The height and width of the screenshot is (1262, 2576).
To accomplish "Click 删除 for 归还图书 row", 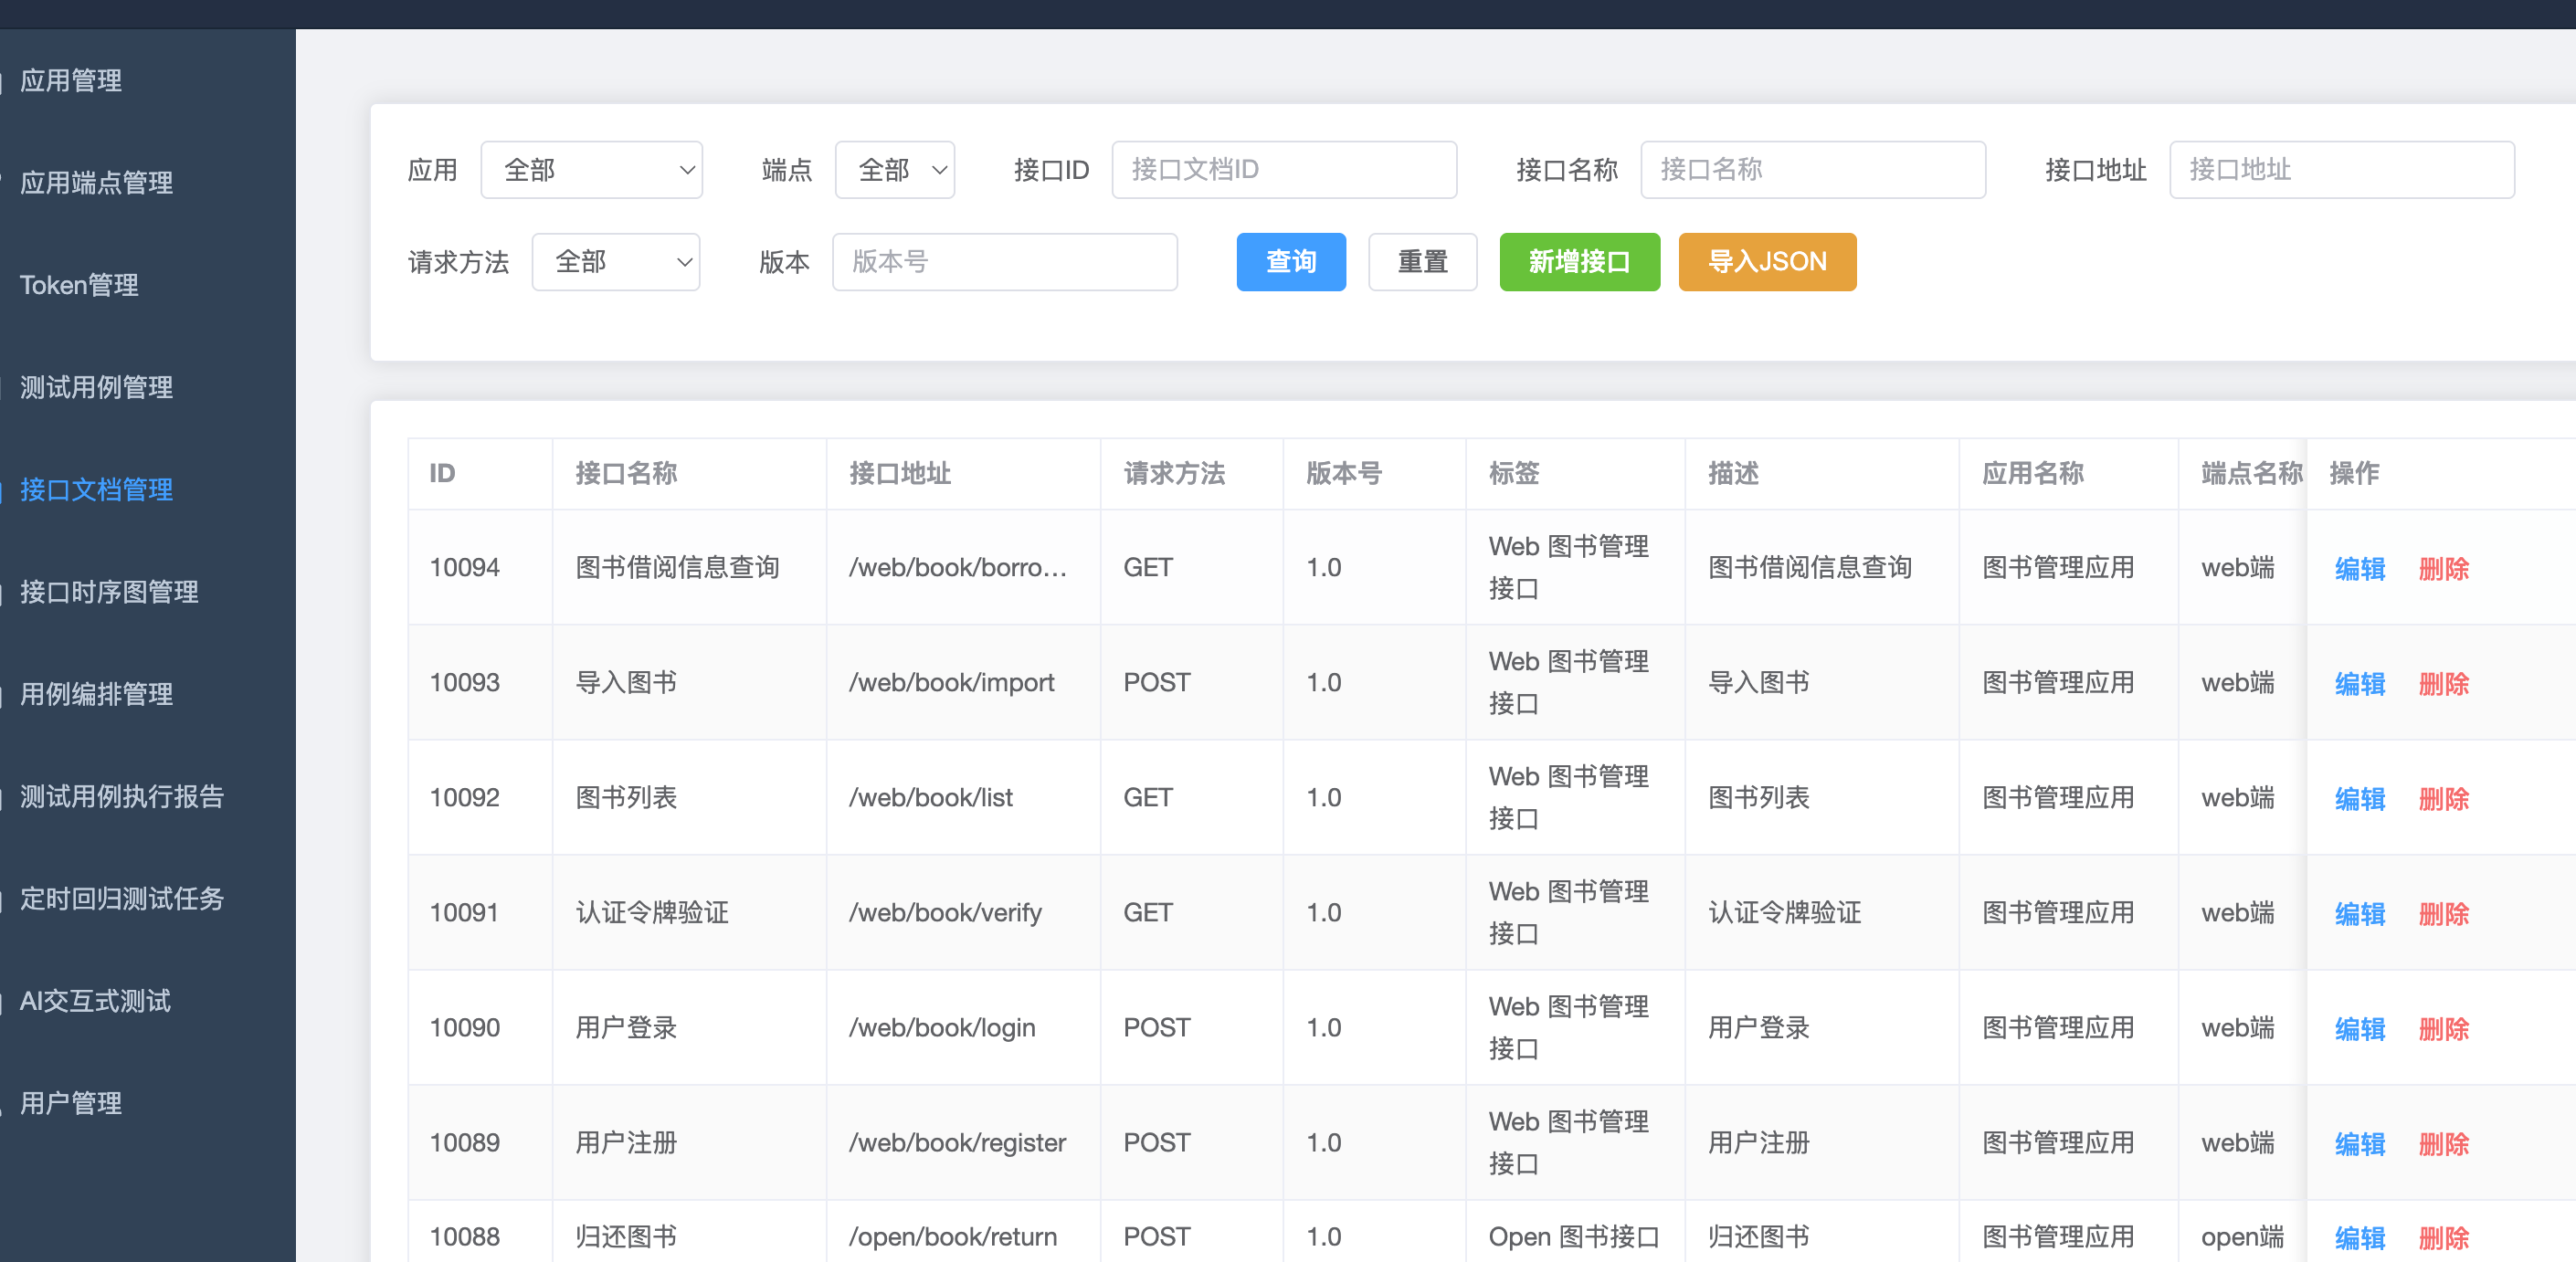I will [2443, 1238].
